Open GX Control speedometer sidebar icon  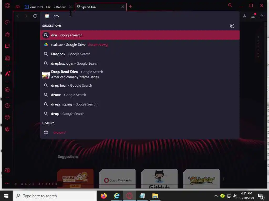[x=7, y=23]
